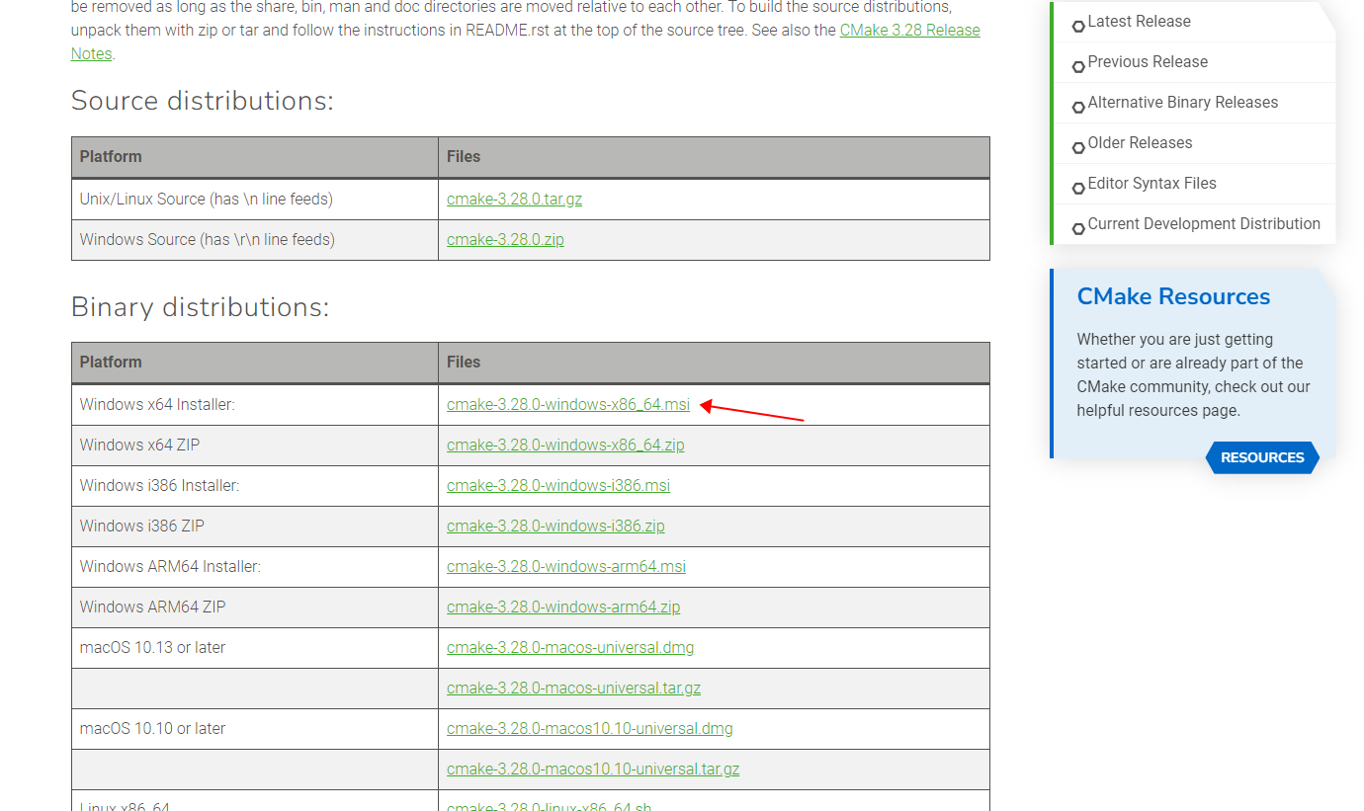The image size is (1364, 811).
Task: Select the 'macOS 10.13 or later' cell
Action: (255, 647)
